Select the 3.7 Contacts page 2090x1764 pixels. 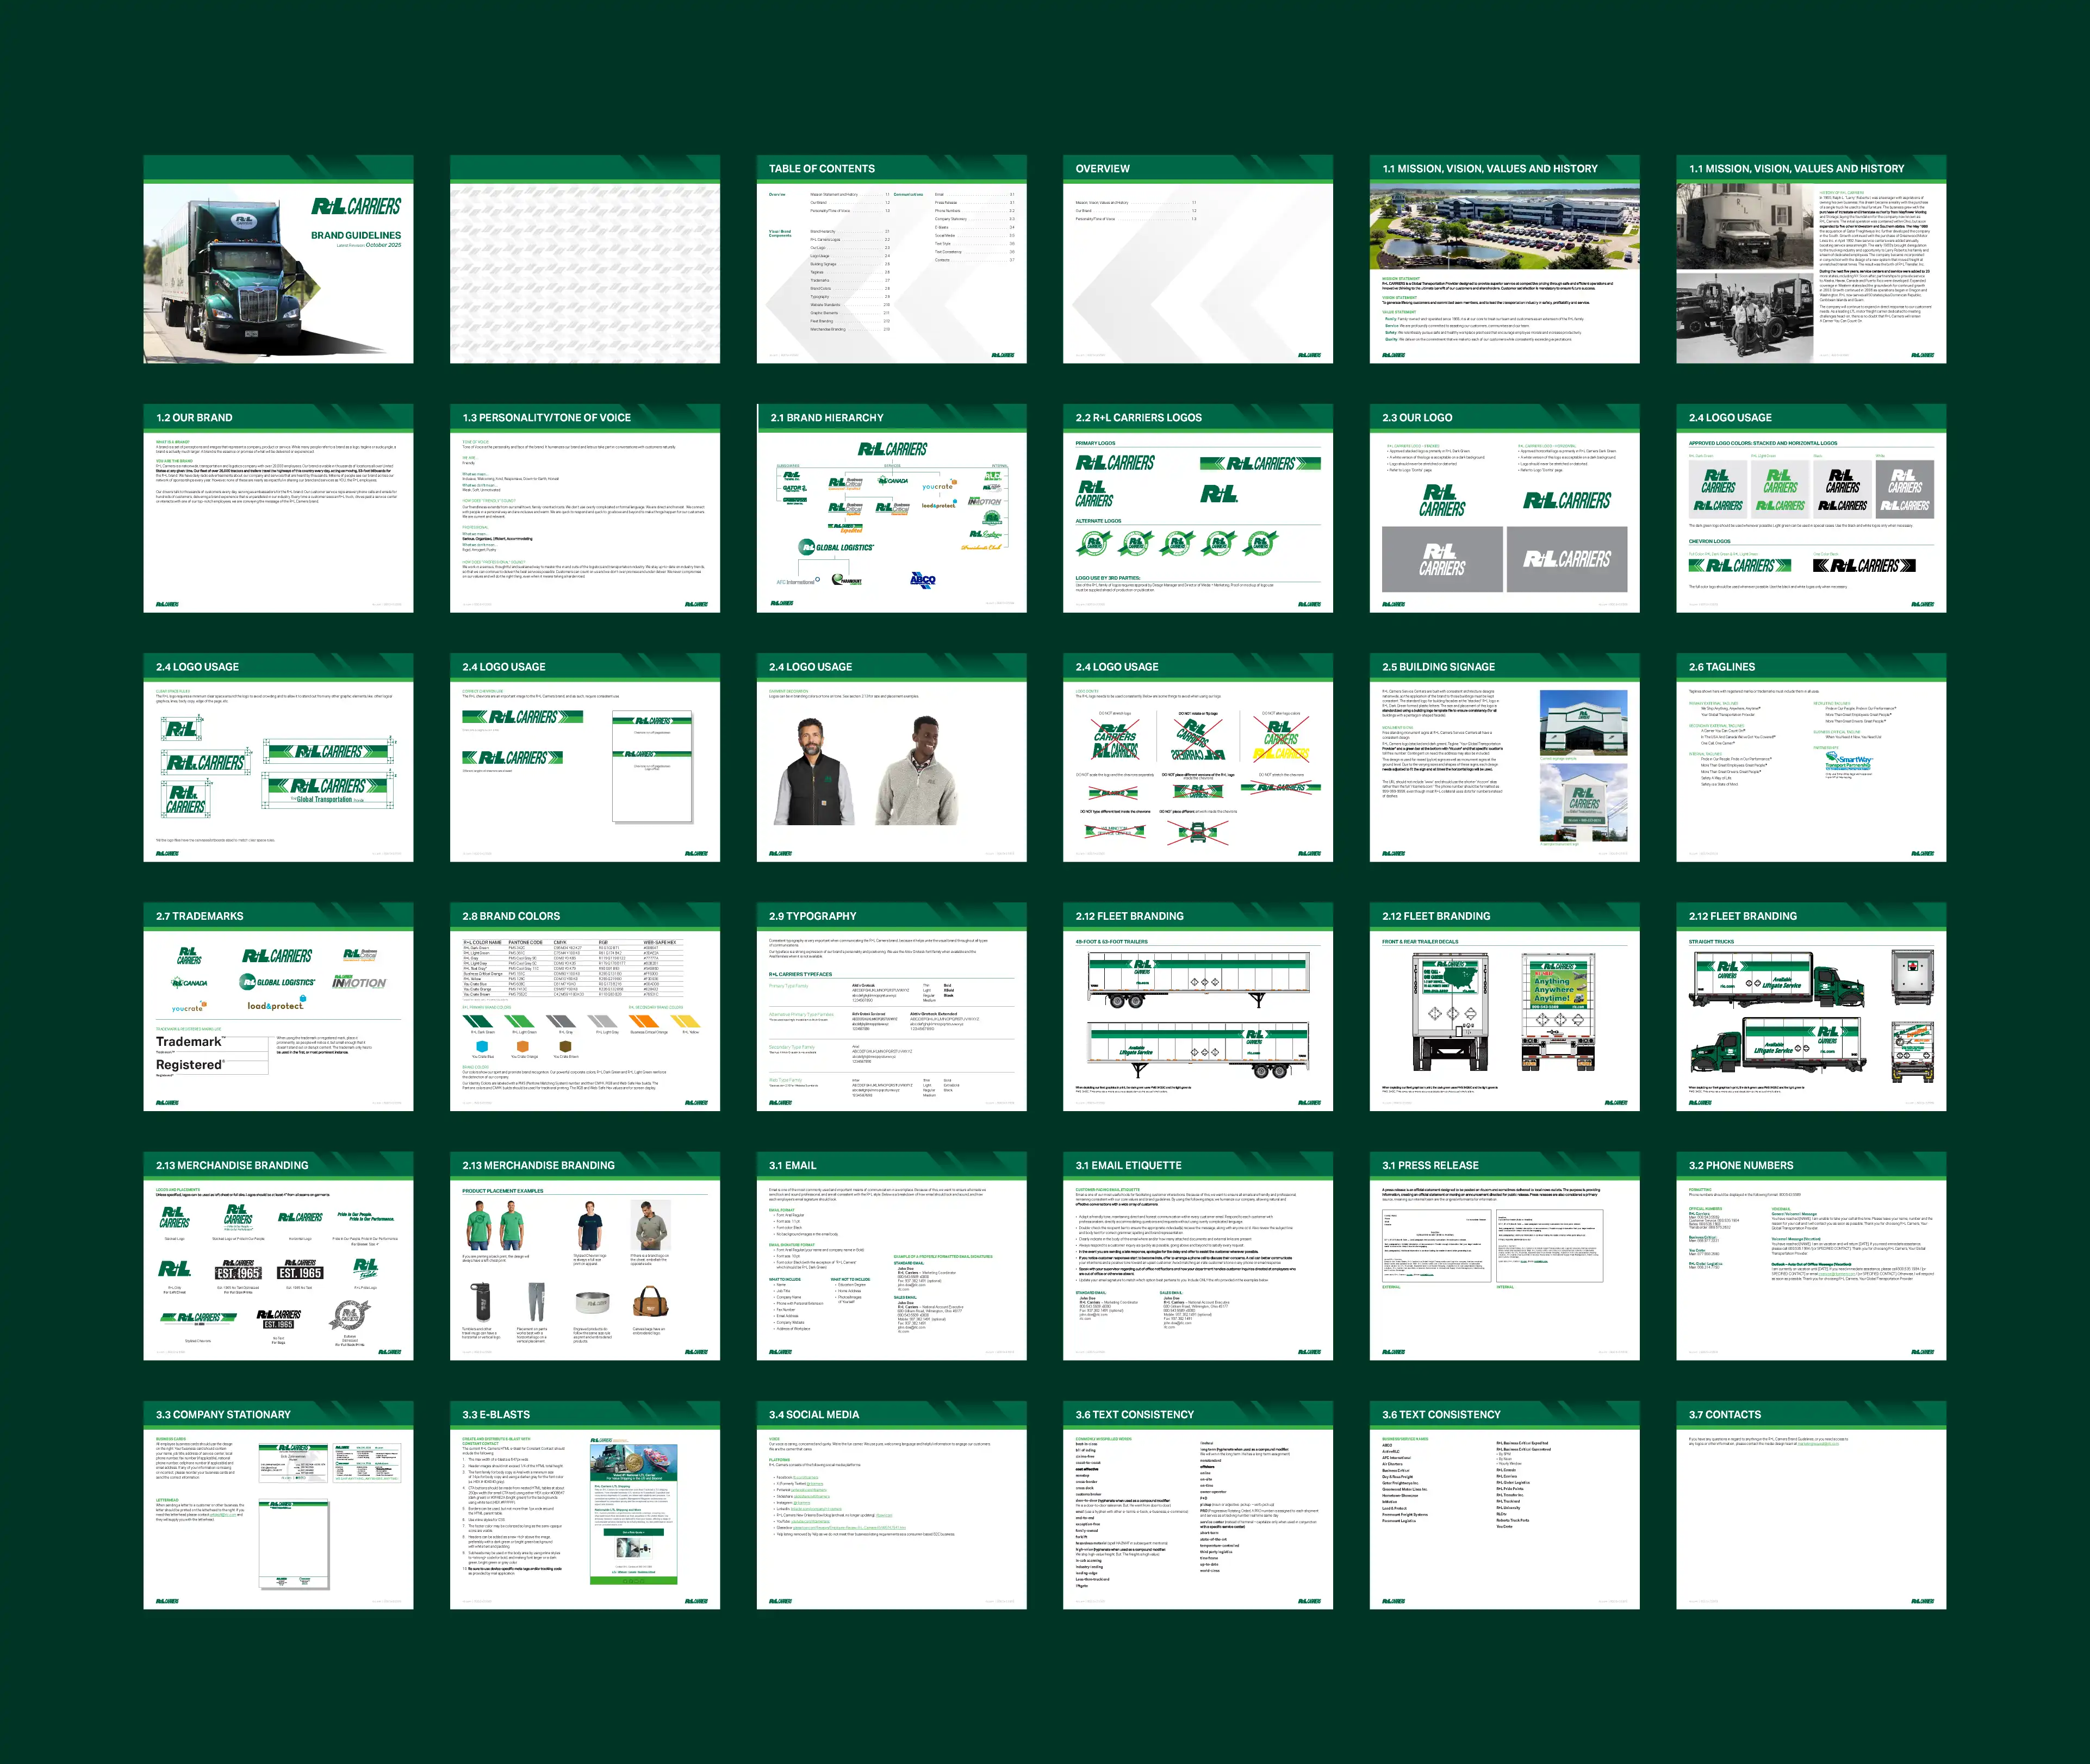click(1811, 1504)
